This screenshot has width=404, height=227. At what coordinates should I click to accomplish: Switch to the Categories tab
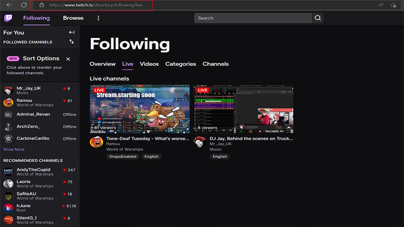(181, 64)
